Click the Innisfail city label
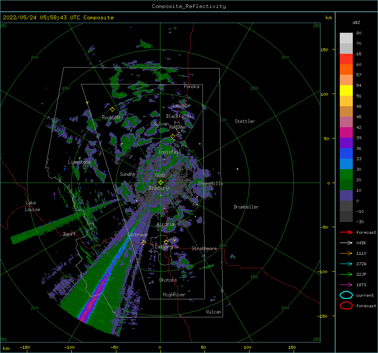Image resolution: width=378 pixels, height=353 pixels. pyautogui.click(x=170, y=152)
